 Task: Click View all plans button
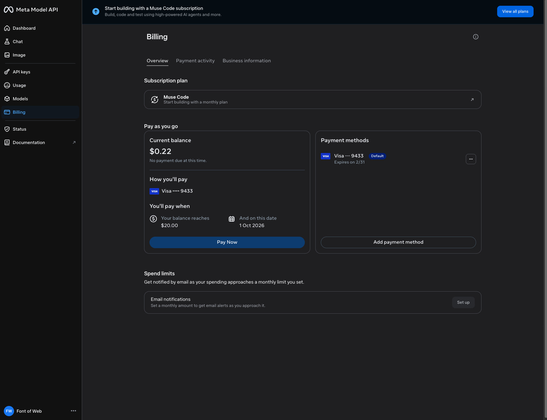pos(515,11)
